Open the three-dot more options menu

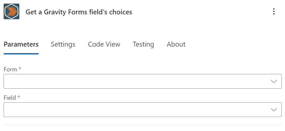(274, 11)
